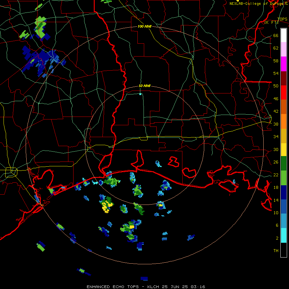Click the '46' legend value label
The image size is (289, 289).
tap(276, 99)
